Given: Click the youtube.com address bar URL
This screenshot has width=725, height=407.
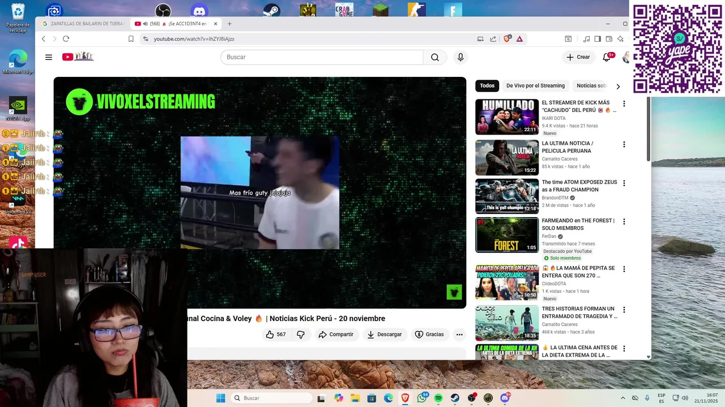Looking at the screenshot, I should click(194, 39).
